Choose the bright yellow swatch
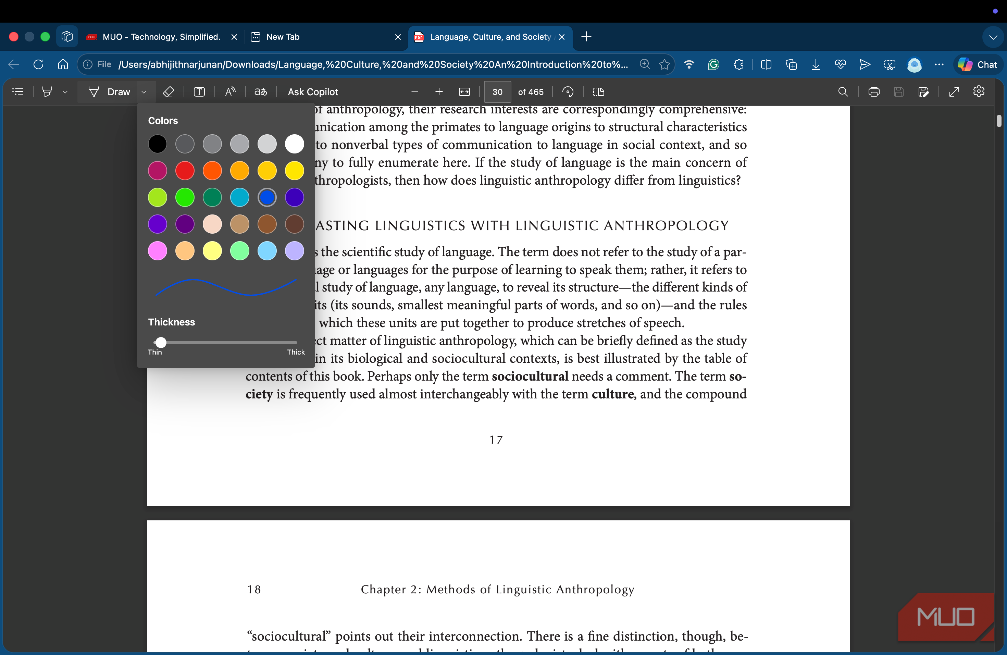The width and height of the screenshot is (1007, 655). coord(295,171)
